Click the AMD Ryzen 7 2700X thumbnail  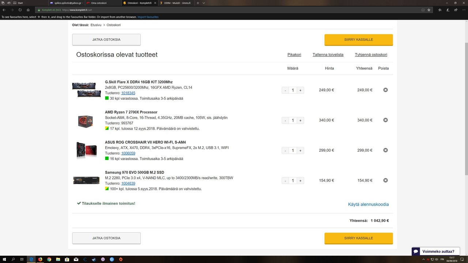click(85, 121)
